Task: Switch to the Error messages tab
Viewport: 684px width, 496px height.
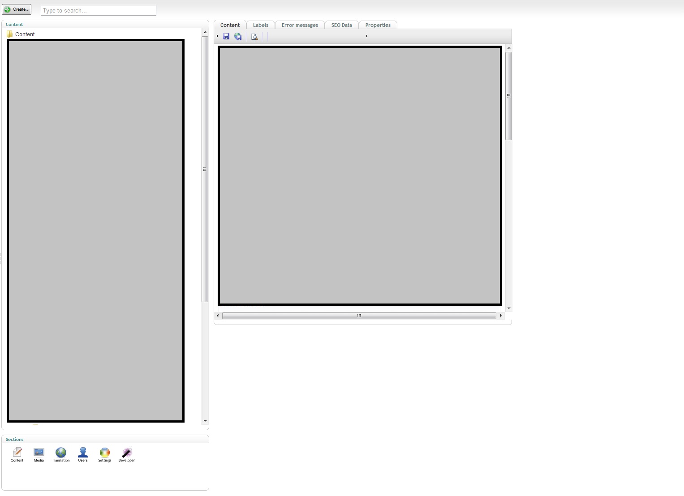Action: click(x=300, y=25)
